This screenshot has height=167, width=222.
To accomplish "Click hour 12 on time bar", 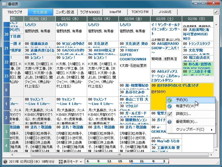I will click(109, 161).
